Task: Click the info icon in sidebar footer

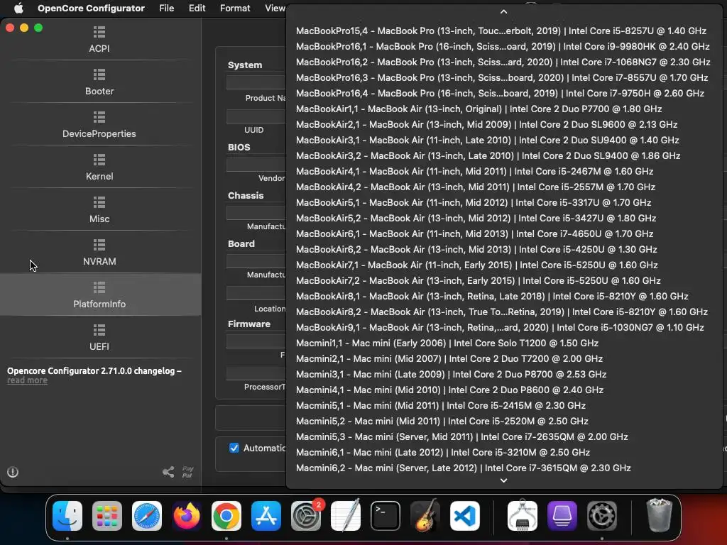Action: pyautogui.click(x=13, y=472)
